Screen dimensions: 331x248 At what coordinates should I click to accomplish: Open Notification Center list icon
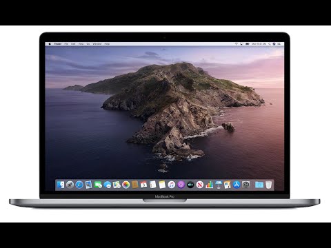[x=279, y=43]
